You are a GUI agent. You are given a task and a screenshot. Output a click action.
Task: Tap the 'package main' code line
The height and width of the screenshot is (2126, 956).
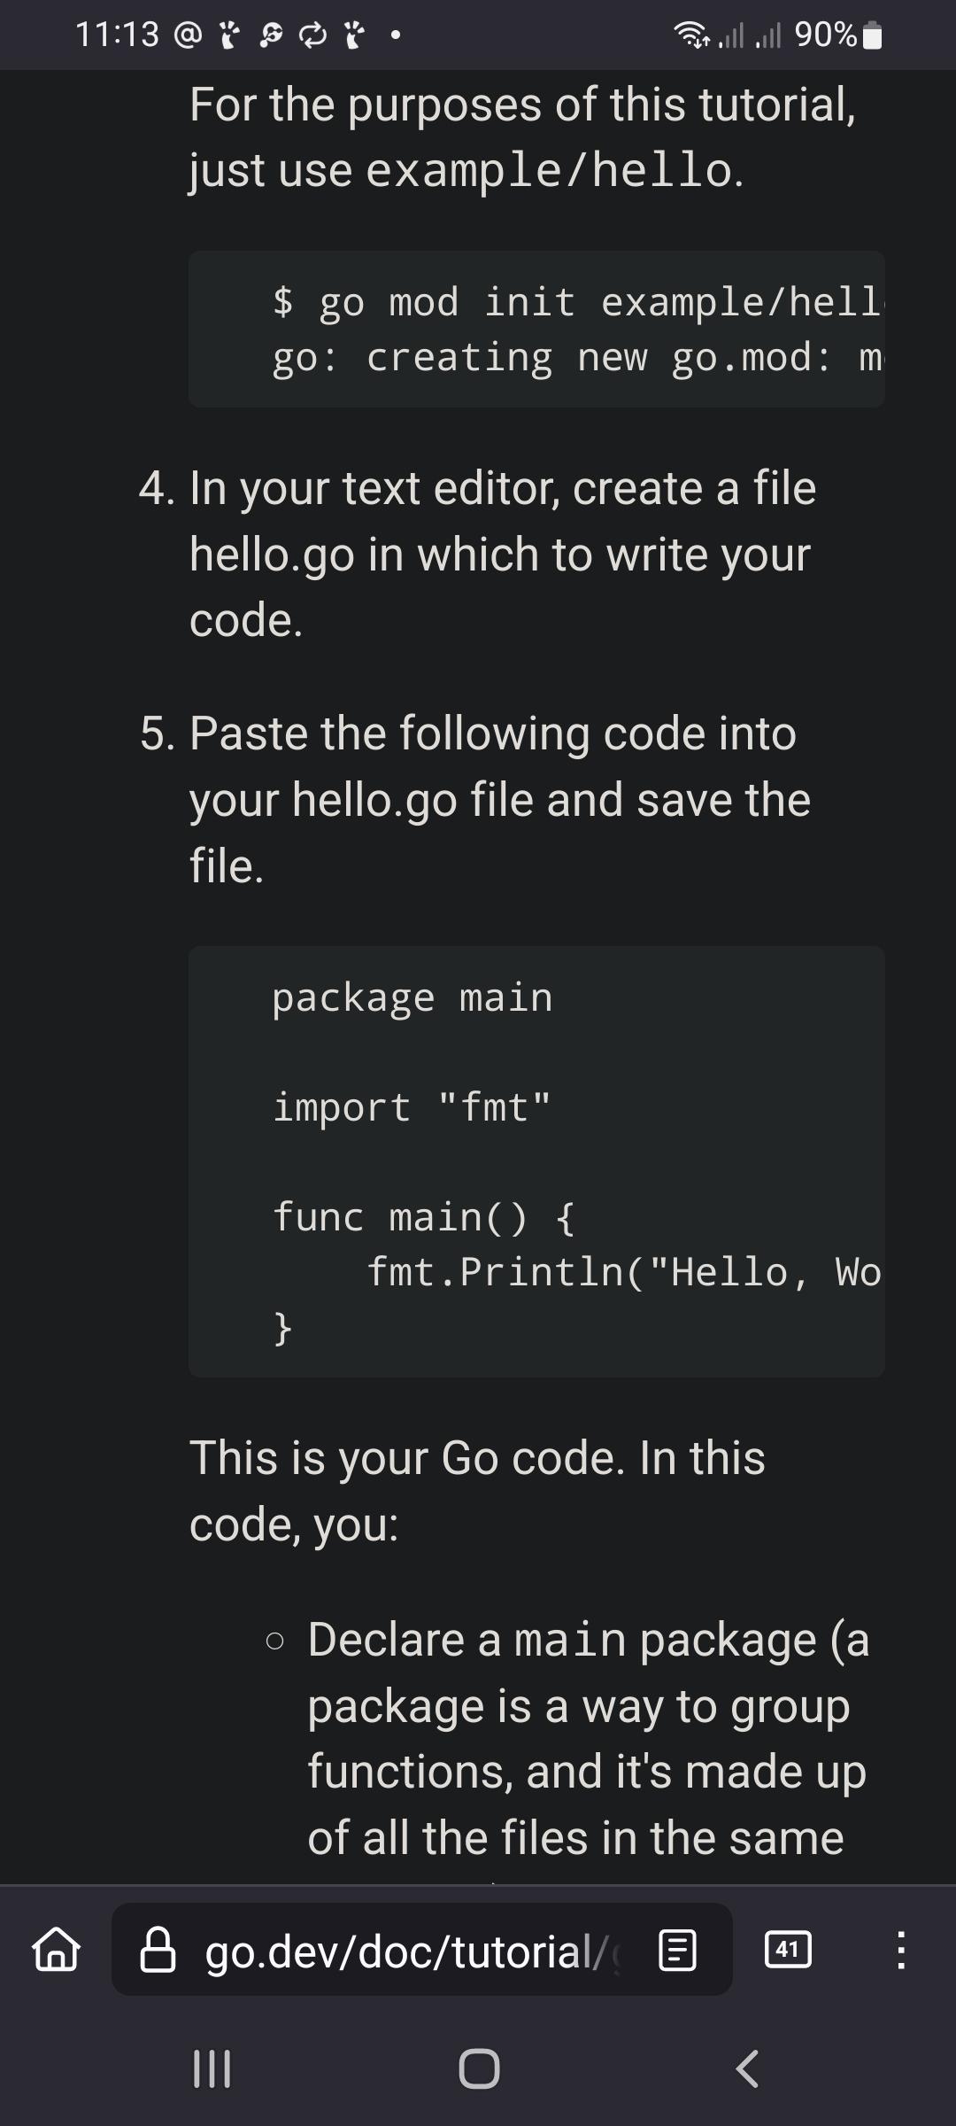coord(412,998)
